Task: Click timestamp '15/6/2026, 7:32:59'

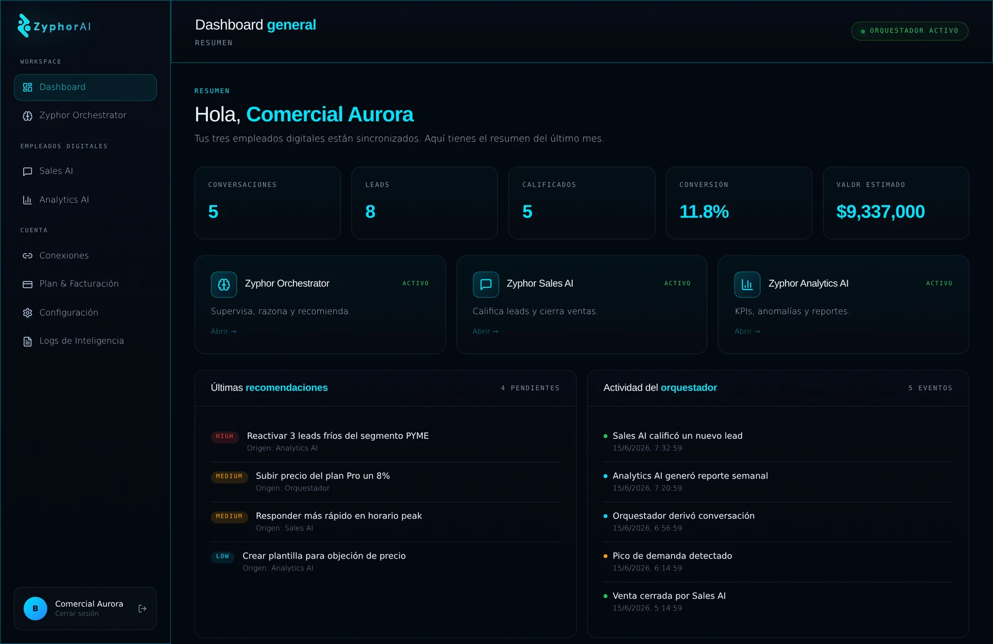Action: tap(647, 448)
